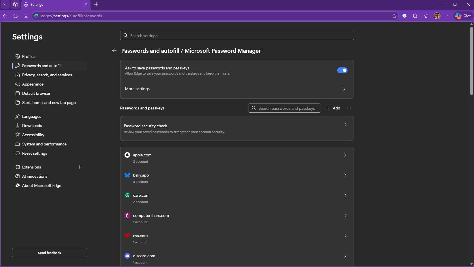Click the care.com site icon
Screen dimensions: 474x267
127,195
